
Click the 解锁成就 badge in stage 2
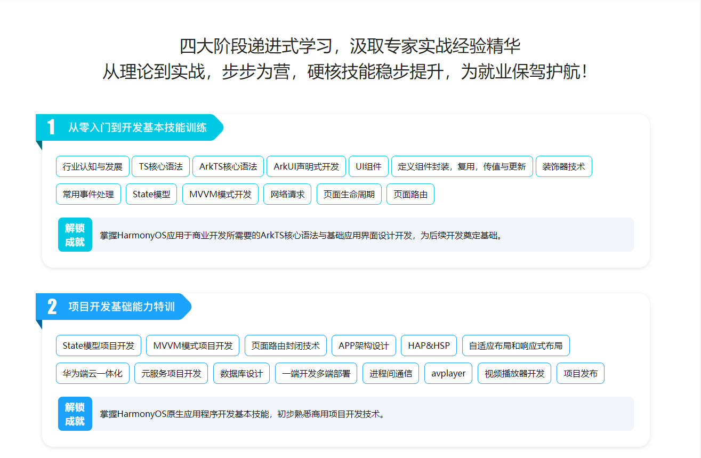pyautogui.click(x=75, y=414)
